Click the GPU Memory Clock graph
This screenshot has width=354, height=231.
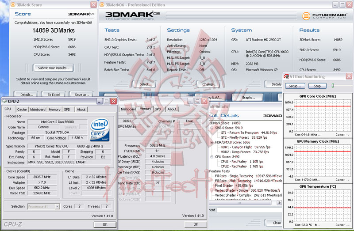click(x=322, y=162)
